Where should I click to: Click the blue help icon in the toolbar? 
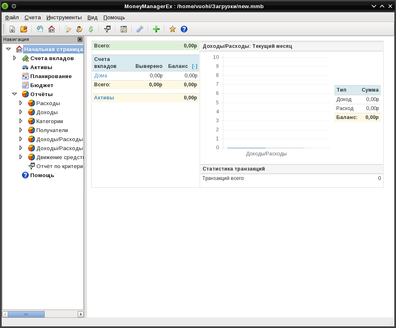click(x=184, y=29)
